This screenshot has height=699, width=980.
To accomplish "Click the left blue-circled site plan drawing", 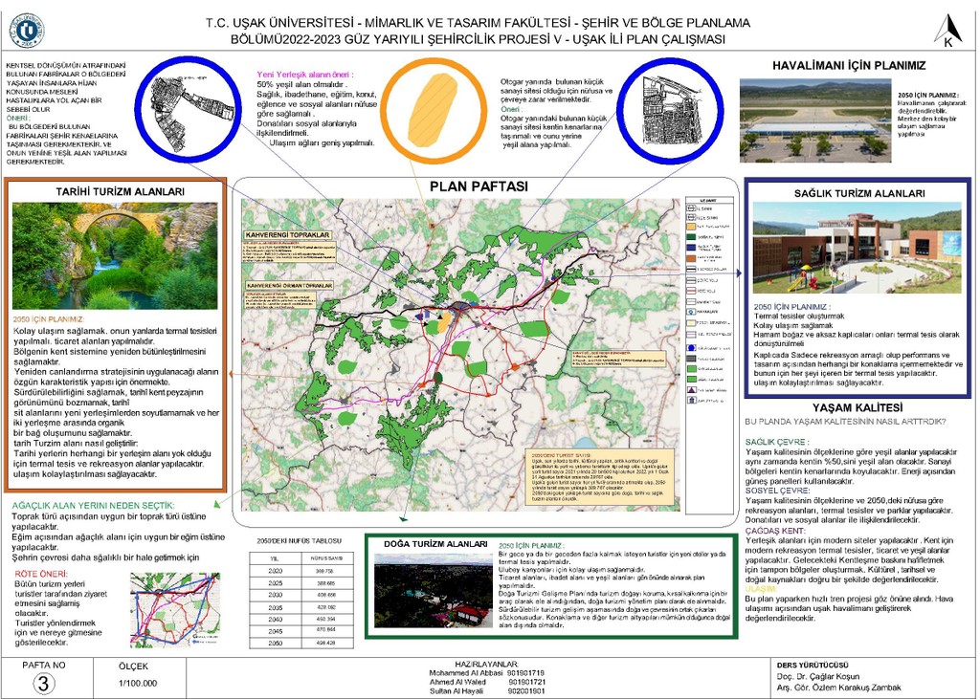I will click(188, 110).
